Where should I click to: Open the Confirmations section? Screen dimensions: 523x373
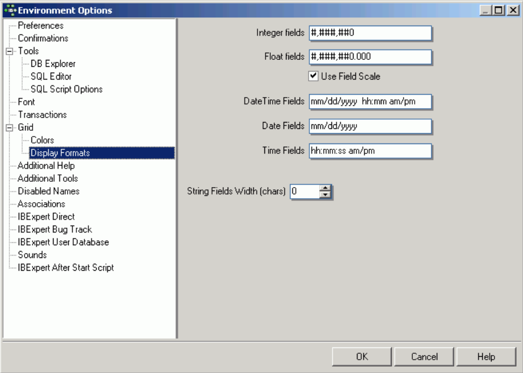pyautogui.click(x=43, y=38)
